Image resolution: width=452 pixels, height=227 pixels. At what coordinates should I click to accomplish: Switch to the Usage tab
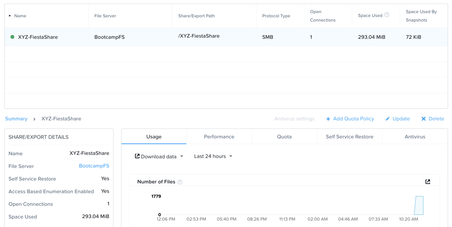click(154, 137)
